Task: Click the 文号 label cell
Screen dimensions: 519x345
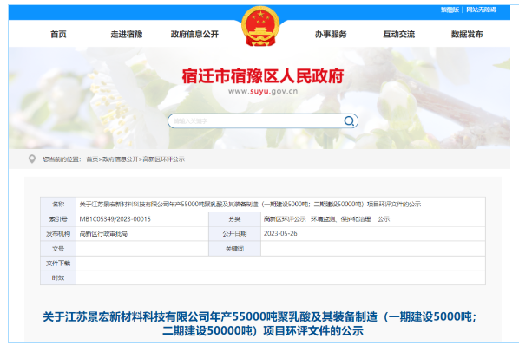Action: pos(58,249)
